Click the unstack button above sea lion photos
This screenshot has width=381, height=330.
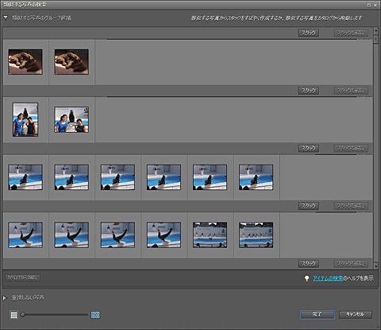coord(351,148)
